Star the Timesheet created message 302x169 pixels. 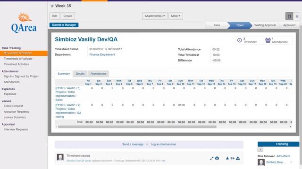click(227, 158)
